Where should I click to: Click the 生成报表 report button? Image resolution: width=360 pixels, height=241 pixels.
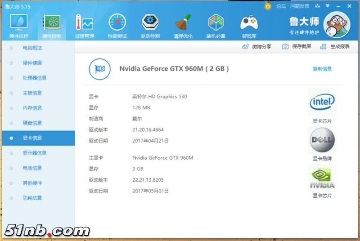335,46
